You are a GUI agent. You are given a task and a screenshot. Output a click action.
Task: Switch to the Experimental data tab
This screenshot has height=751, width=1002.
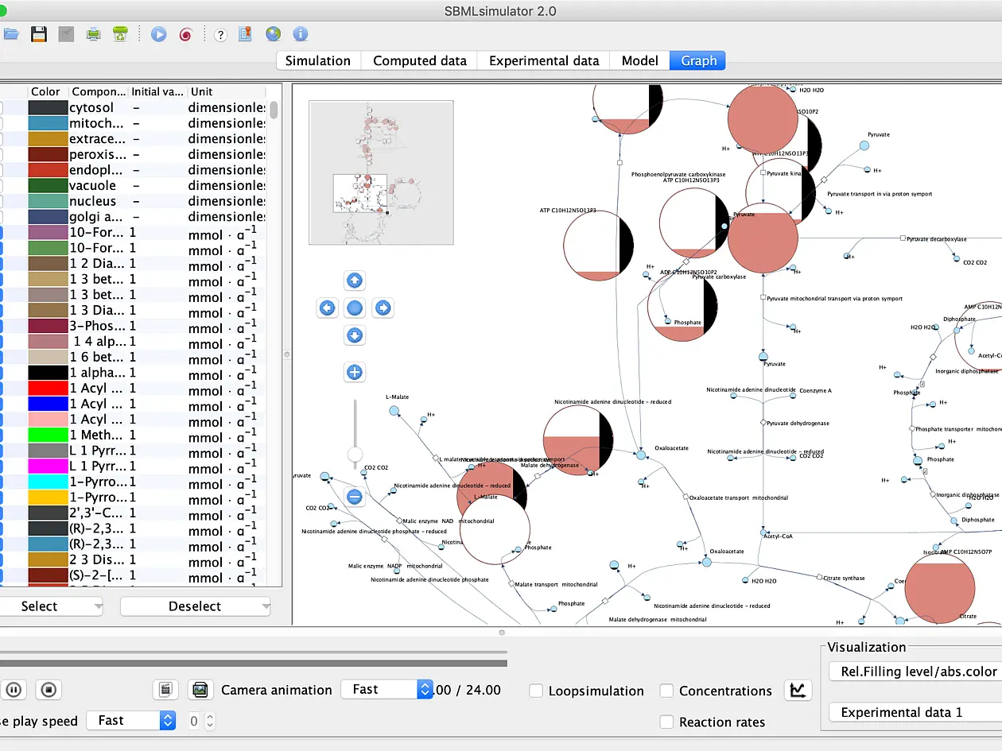pyautogui.click(x=544, y=60)
